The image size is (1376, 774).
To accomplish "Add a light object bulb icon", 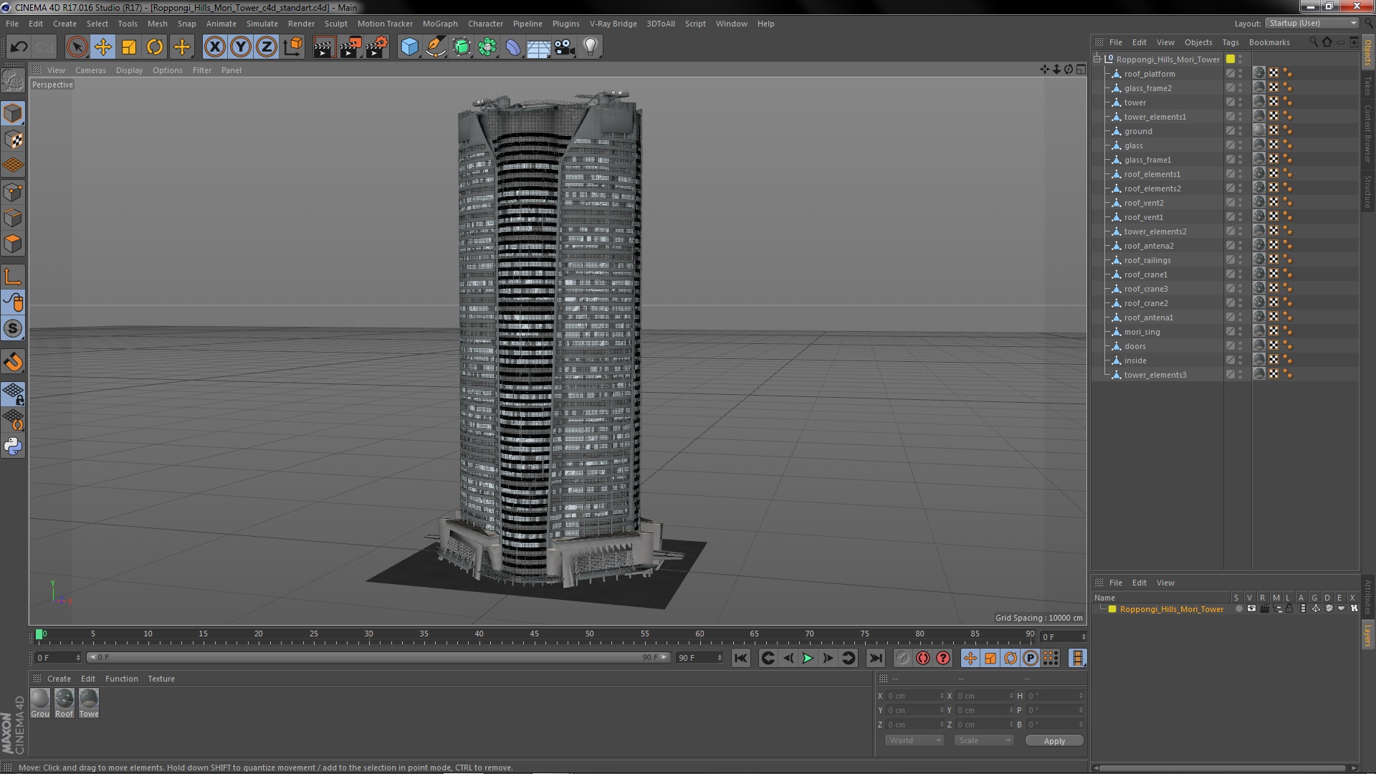I will [591, 47].
